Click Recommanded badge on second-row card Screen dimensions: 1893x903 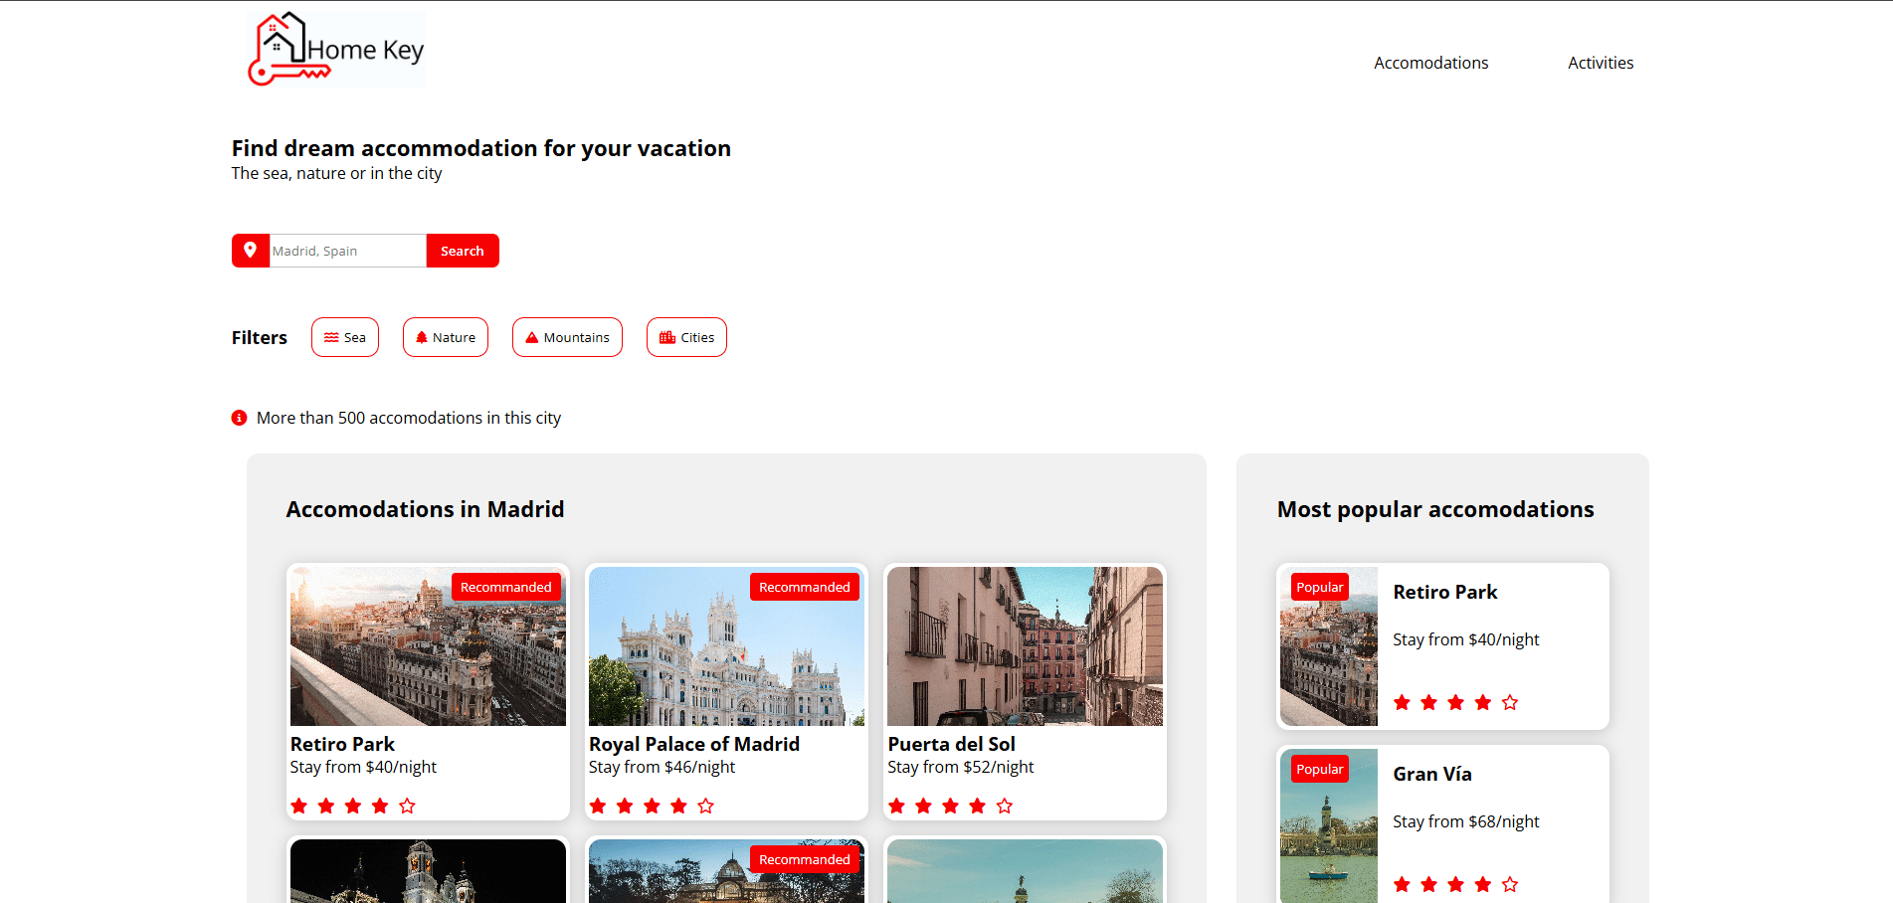[804, 859]
